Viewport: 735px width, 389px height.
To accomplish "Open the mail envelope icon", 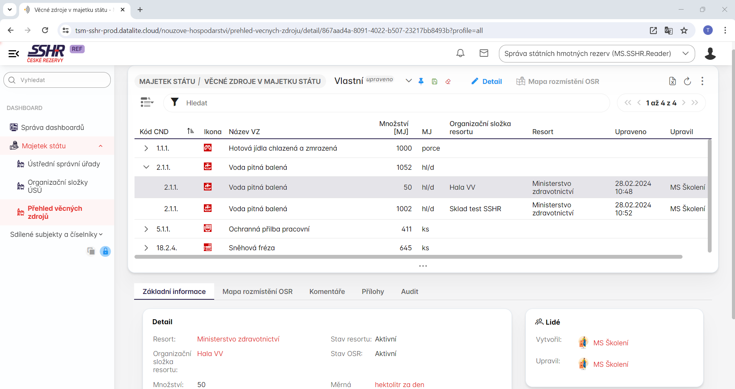I will click(x=484, y=53).
